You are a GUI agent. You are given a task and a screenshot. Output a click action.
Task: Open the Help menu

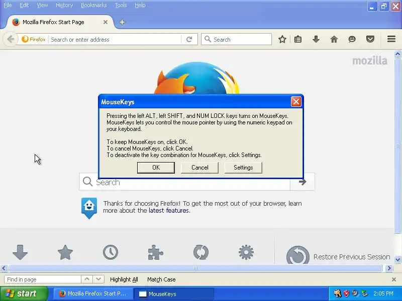(x=140, y=5)
